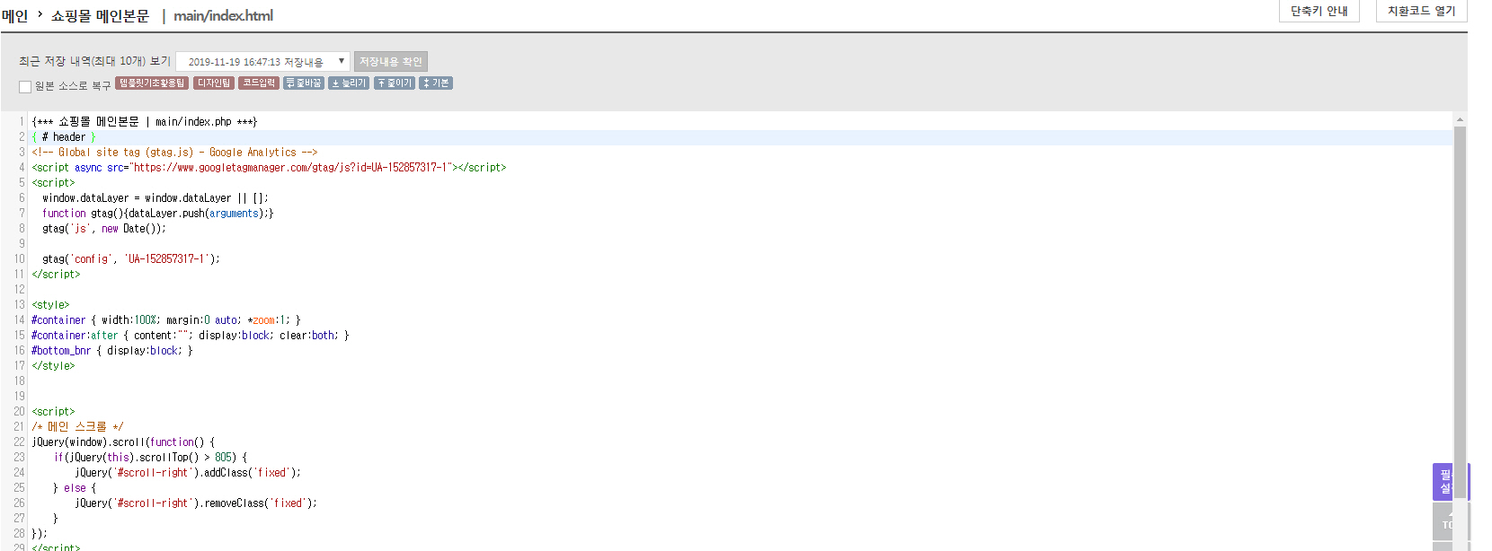The image size is (1492, 551).
Task: Click the 쇼핑몰 메인본문 breadcrumb title
Action: click(x=100, y=16)
